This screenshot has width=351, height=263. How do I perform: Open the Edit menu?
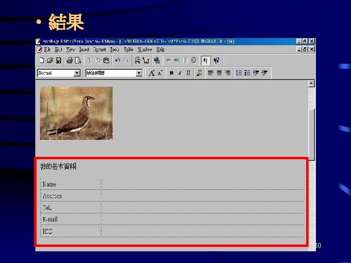tap(58, 49)
